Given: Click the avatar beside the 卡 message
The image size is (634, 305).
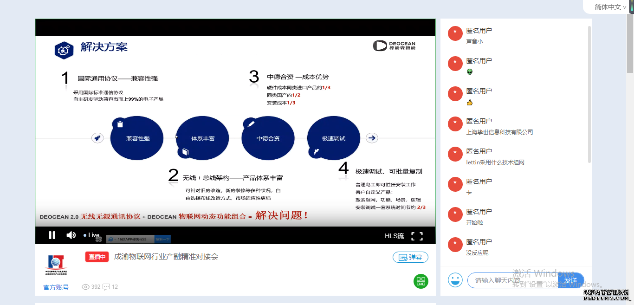Looking at the screenshot, I should pyautogui.click(x=455, y=185).
